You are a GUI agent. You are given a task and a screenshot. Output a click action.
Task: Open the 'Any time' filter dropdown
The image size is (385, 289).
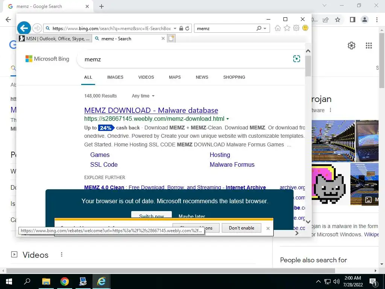pyautogui.click(x=143, y=96)
